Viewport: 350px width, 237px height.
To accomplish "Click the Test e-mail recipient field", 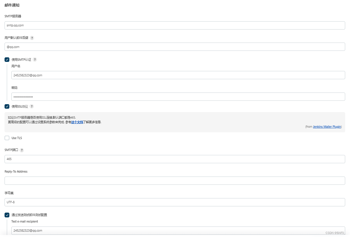I will tap(178, 230).
